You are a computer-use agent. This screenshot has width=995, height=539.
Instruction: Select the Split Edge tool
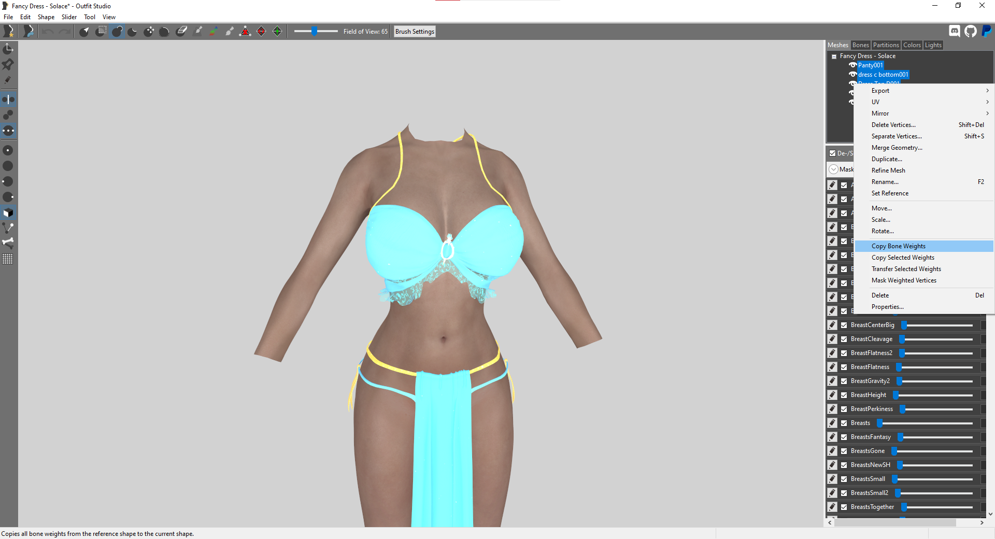277,32
